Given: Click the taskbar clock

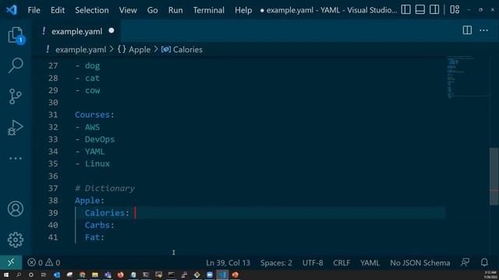Looking at the screenshot, I should coord(490,275).
